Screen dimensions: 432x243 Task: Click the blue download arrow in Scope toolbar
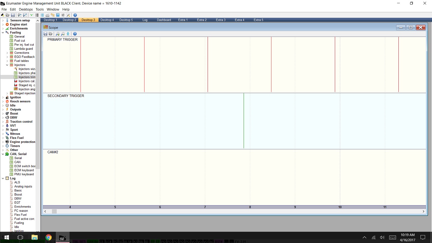point(68,34)
